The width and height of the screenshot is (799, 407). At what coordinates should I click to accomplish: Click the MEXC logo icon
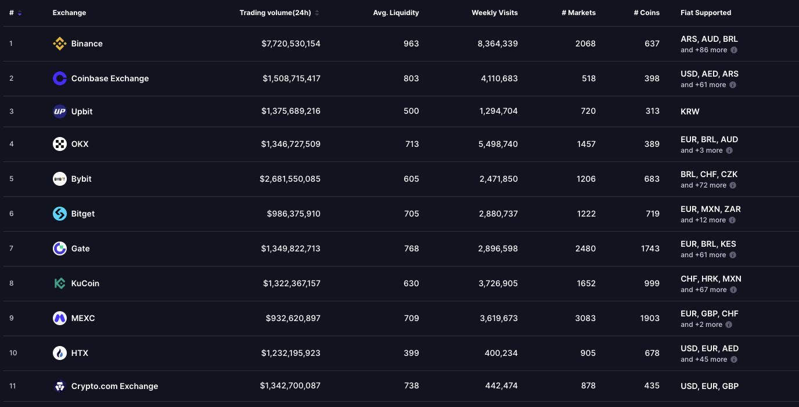(x=60, y=318)
